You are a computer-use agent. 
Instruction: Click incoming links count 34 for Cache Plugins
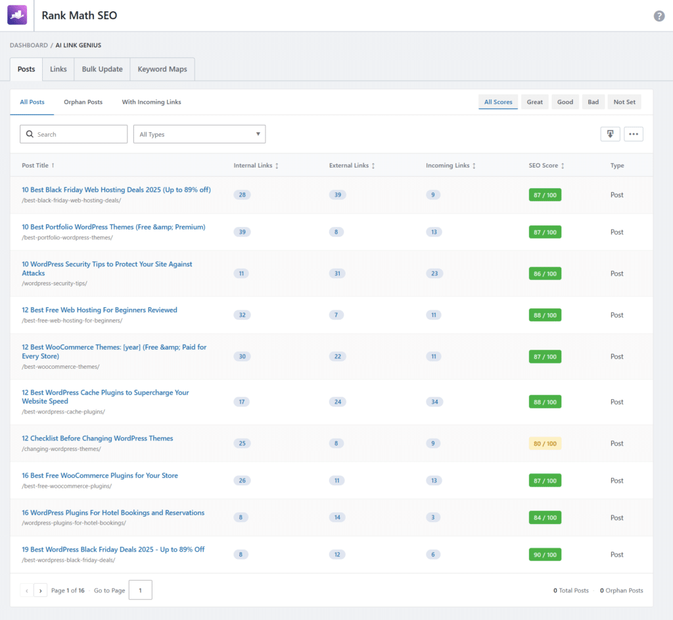[x=434, y=402]
